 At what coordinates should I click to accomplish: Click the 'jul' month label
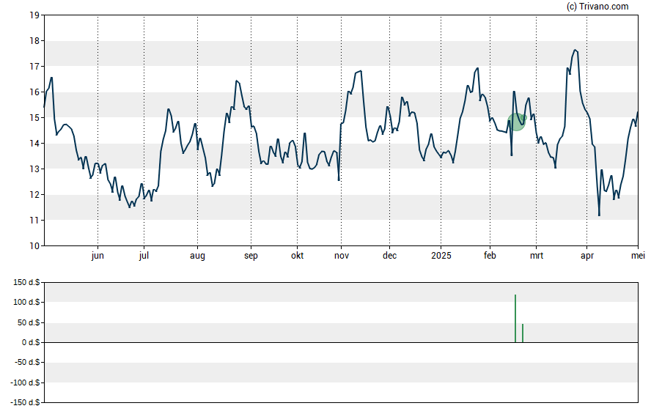[144, 256]
